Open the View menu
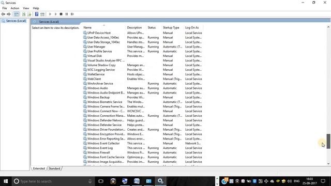This screenshot has height=186, width=331. click(x=26, y=8)
